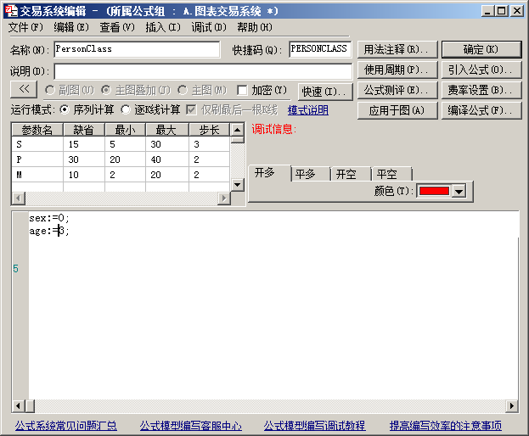Click the 编译公式(F).. button
This screenshot has height=436, width=529.
481,110
